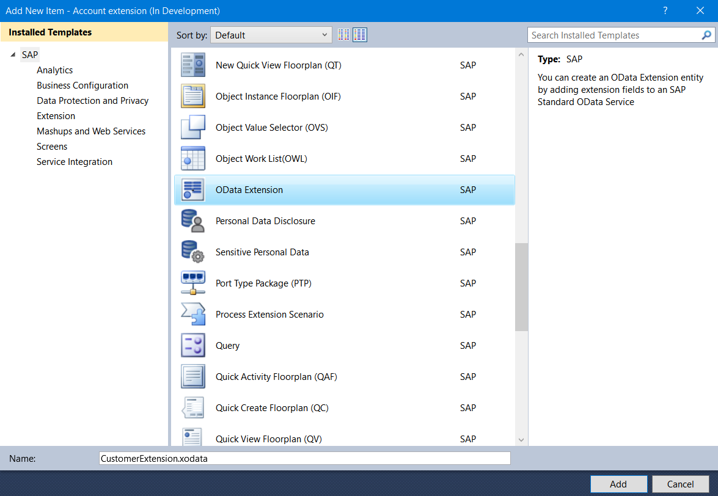Select the Analytics category

click(54, 70)
